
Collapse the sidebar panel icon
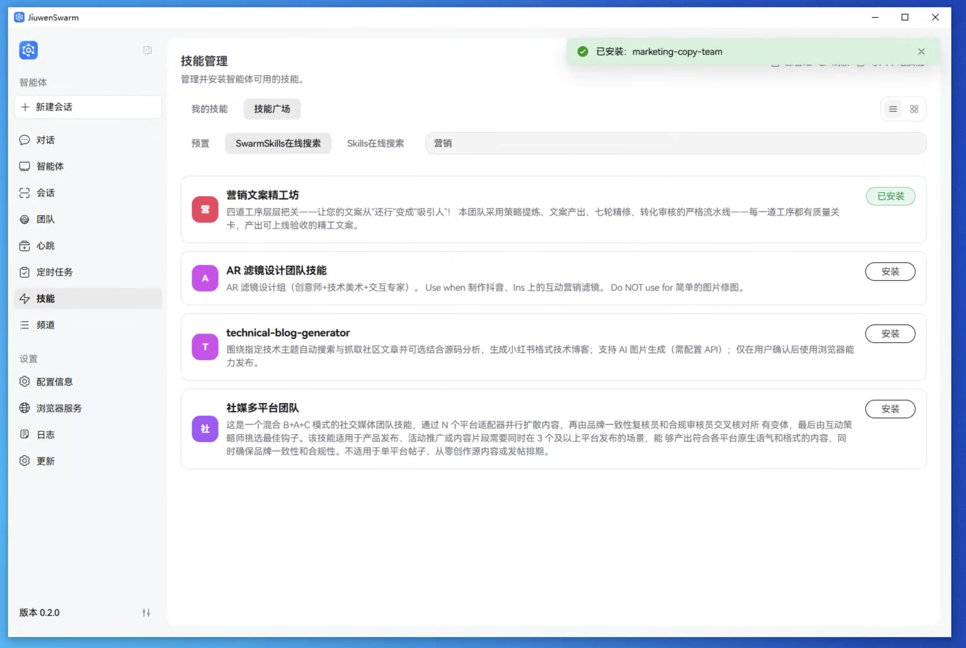click(x=147, y=50)
